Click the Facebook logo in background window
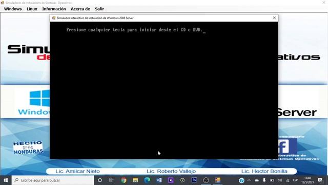The height and width of the screenshot is (185, 328). coord(288,146)
